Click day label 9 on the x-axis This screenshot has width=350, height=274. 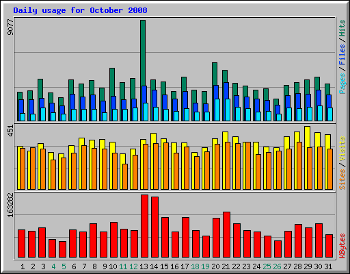click(x=105, y=266)
